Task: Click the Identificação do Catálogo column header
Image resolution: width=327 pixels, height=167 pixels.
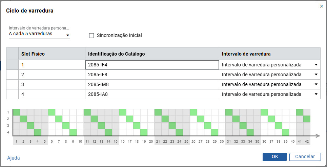Action: (152, 54)
